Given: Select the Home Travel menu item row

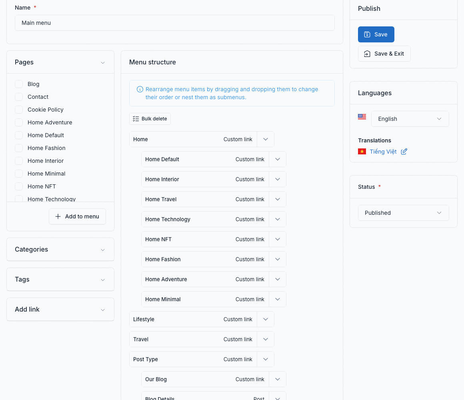Looking at the screenshot, I should [x=214, y=200].
